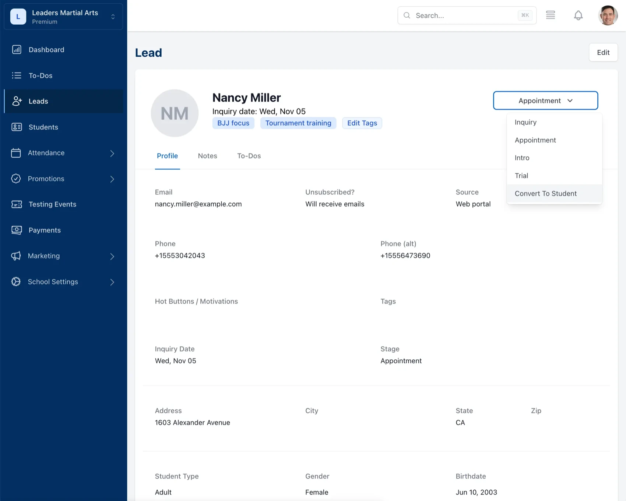Click the Payments cash icon
The height and width of the screenshot is (501, 626).
pyautogui.click(x=17, y=230)
